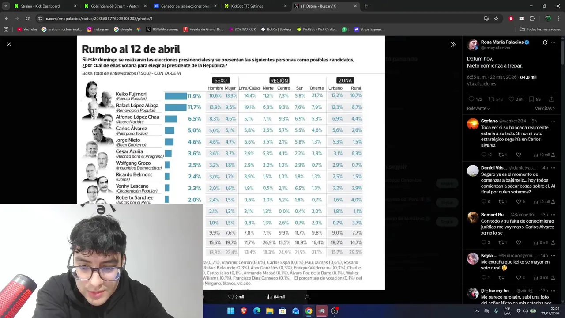Open Stefano's reply author name
The height and width of the screenshot is (318, 565).
click(x=490, y=121)
